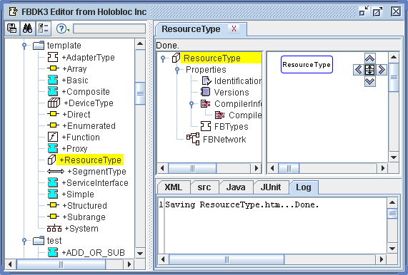This screenshot has width=408, height=275.
Task: Click the 'Done.' status text
Action: pos(168,46)
